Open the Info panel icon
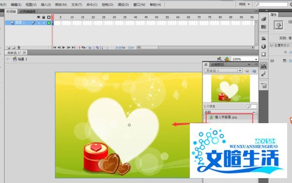Screen dimensions: 292x183 click(x=263, y=46)
